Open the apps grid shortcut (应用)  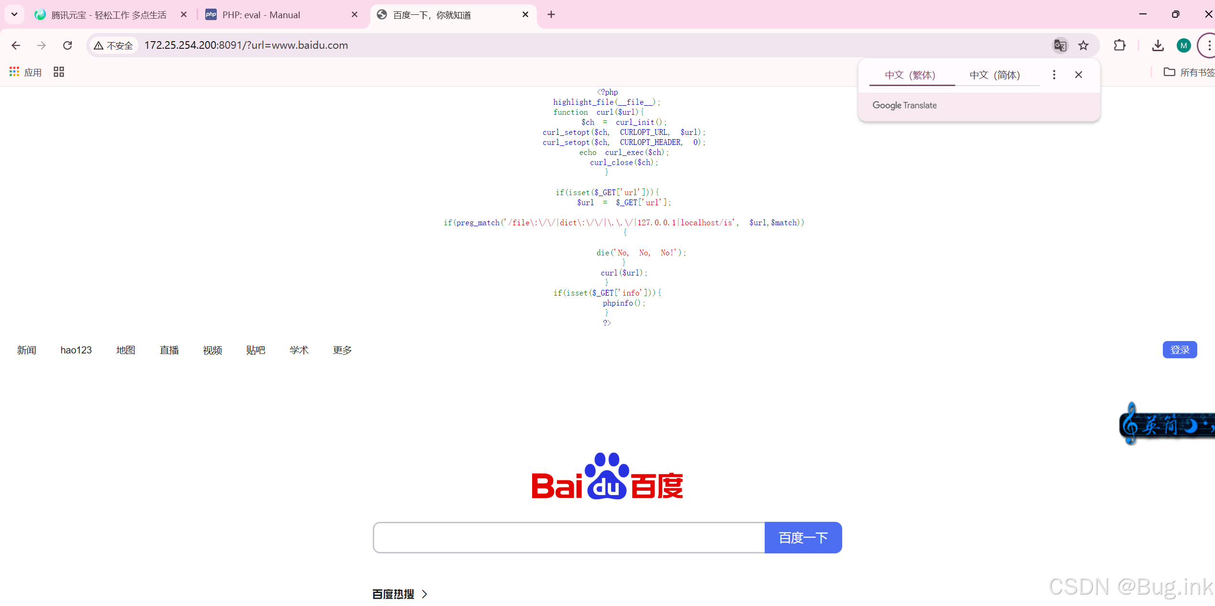click(x=25, y=72)
